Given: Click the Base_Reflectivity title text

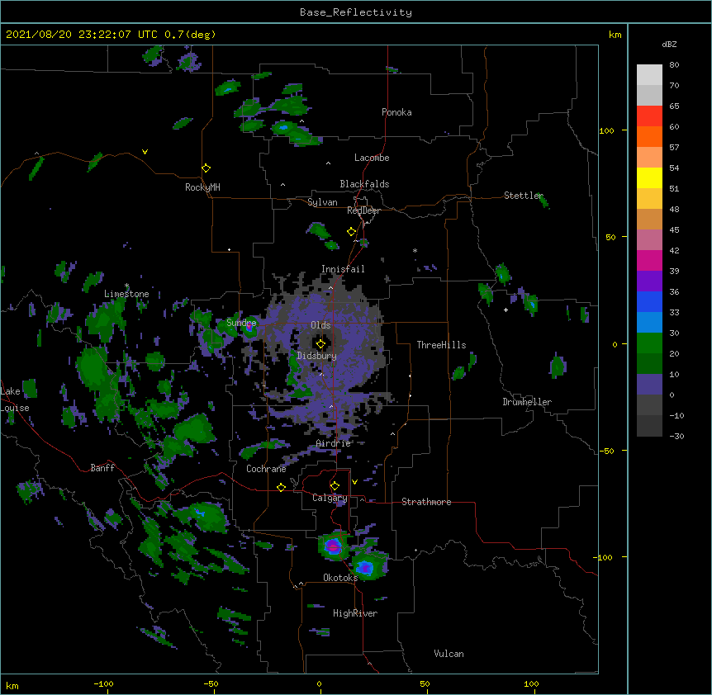Looking at the screenshot, I should coord(356,12).
